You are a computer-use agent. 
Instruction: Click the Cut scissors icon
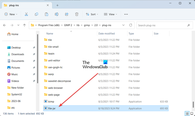26,14
